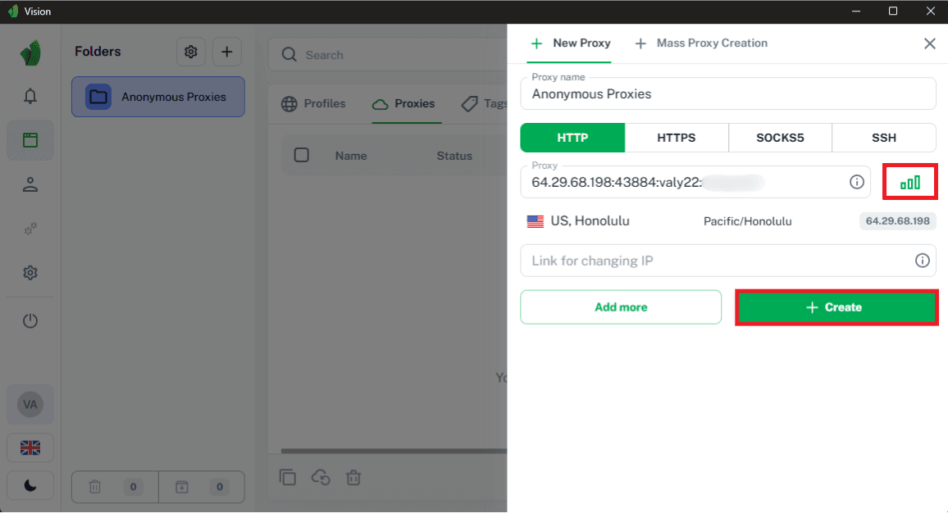Open application settings gear in sidebar

tap(30, 272)
